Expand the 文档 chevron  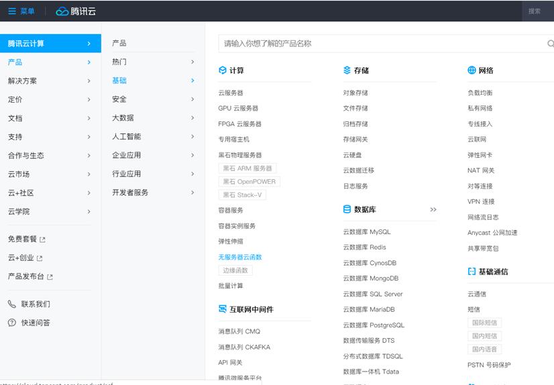[89, 118]
